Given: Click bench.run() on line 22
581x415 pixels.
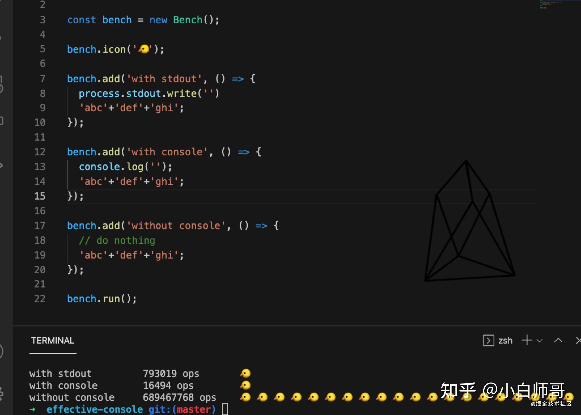Looking at the screenshot, I should click(x=102, y=299).
